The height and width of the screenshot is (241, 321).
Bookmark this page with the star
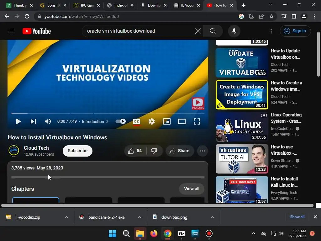[x=271, y=16]
